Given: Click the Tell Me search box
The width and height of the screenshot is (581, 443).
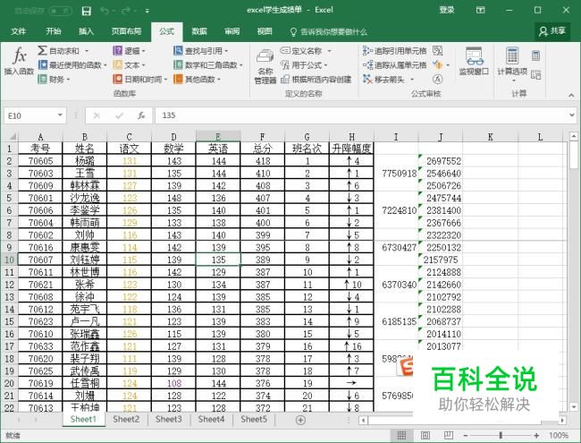Looking at the screenshot, I should pyautogui.click(x=329, y=32).
